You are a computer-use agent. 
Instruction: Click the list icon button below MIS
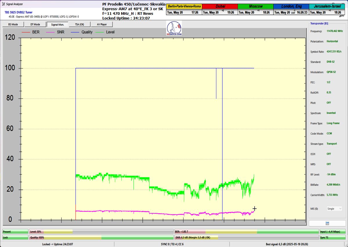pyautogui.click(x=327, y=223)
